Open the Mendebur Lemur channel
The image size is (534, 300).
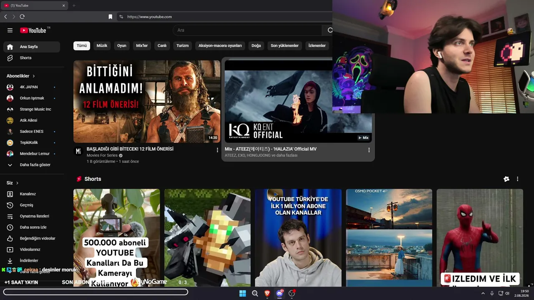(x=32, y=154)
